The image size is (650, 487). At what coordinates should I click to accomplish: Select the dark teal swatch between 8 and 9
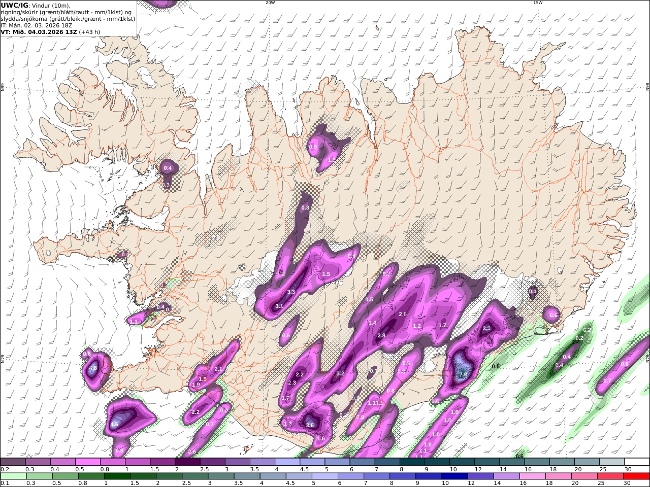click(x=412, y=462)
